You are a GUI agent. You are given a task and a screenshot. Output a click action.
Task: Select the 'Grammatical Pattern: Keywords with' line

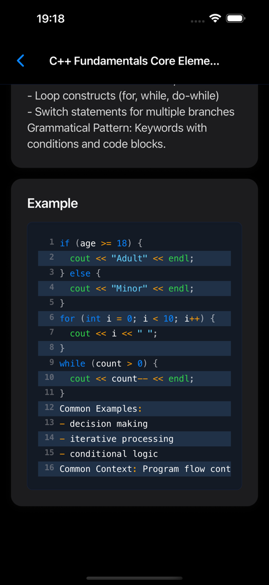pyautogui.click(x=117, y=128)
